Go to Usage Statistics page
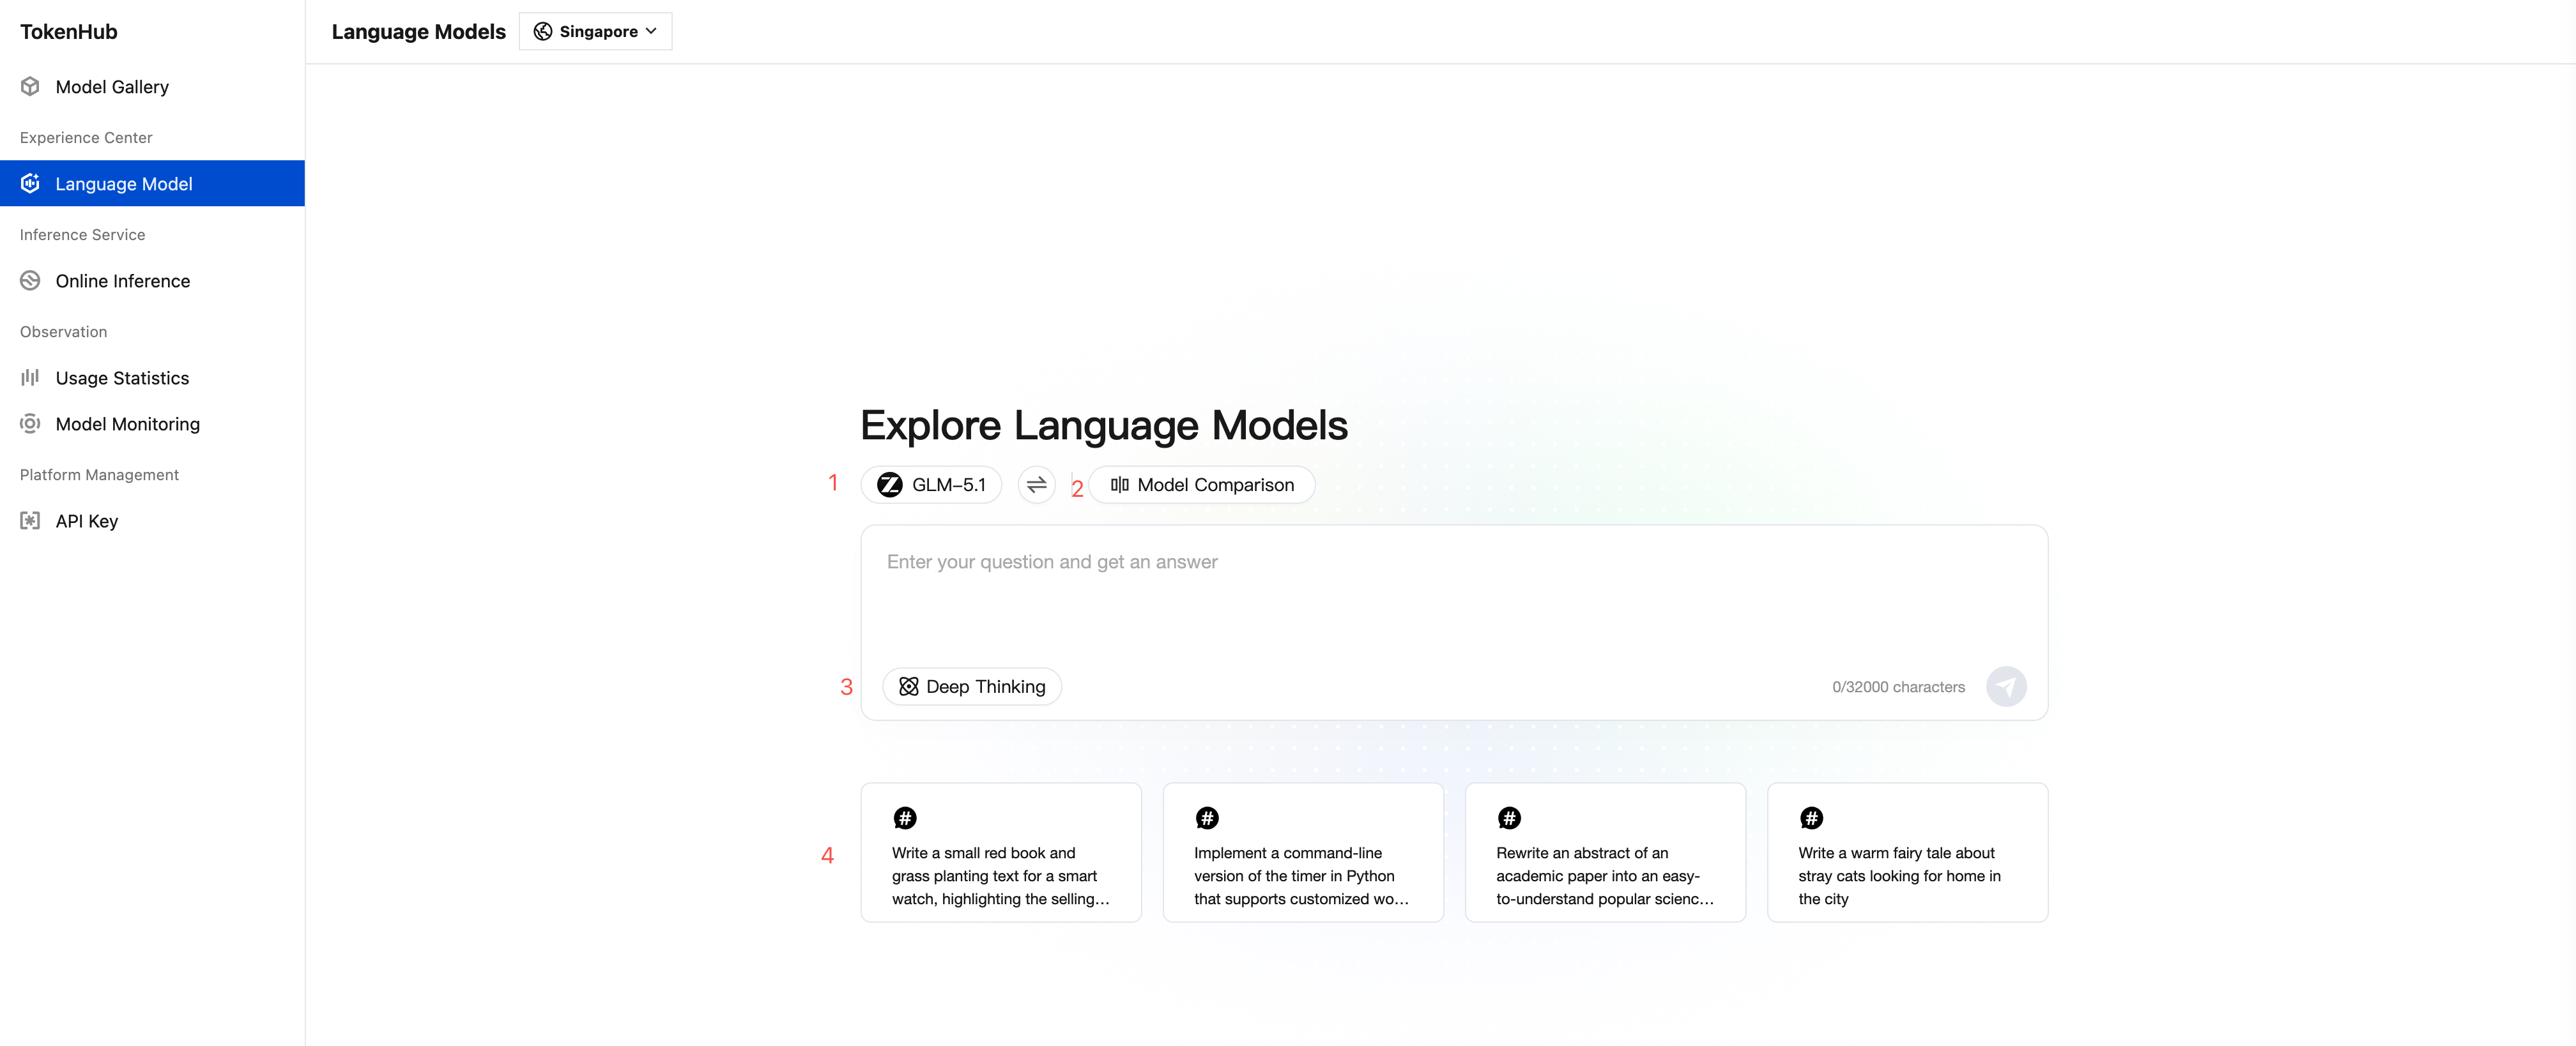 (122, 378)
